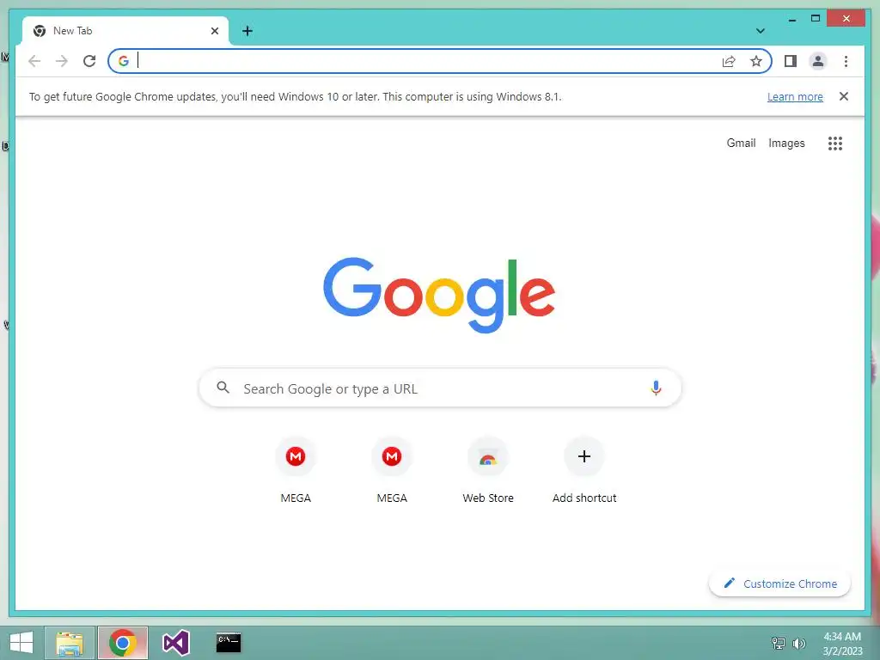Click the browser back arrow
Viewport: 880px width, 660px height.
point(34,61)
